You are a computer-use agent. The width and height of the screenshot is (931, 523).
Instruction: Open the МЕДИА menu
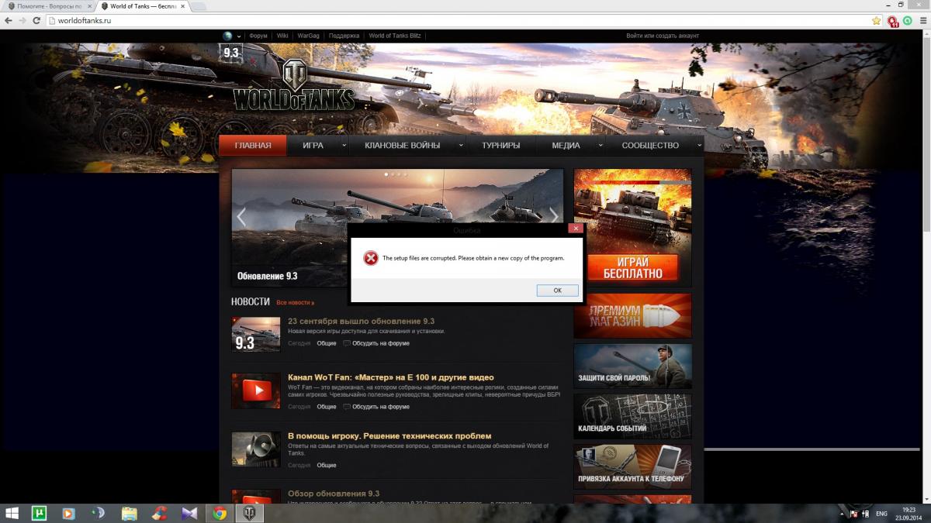click(x=566, y=145)
